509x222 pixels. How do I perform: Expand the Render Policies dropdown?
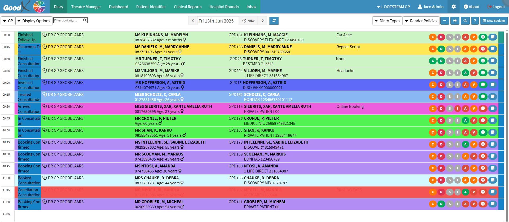pyautogui.click(x=421, y=21)
